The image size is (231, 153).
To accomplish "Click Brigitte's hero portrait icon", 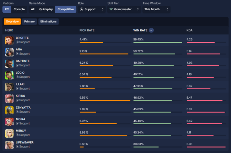I will click(9, 40).
